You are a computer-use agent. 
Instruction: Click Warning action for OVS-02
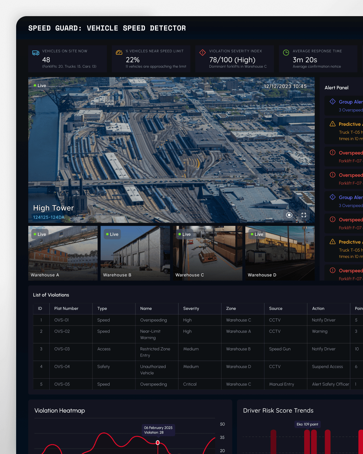click(x=320, y=331)
